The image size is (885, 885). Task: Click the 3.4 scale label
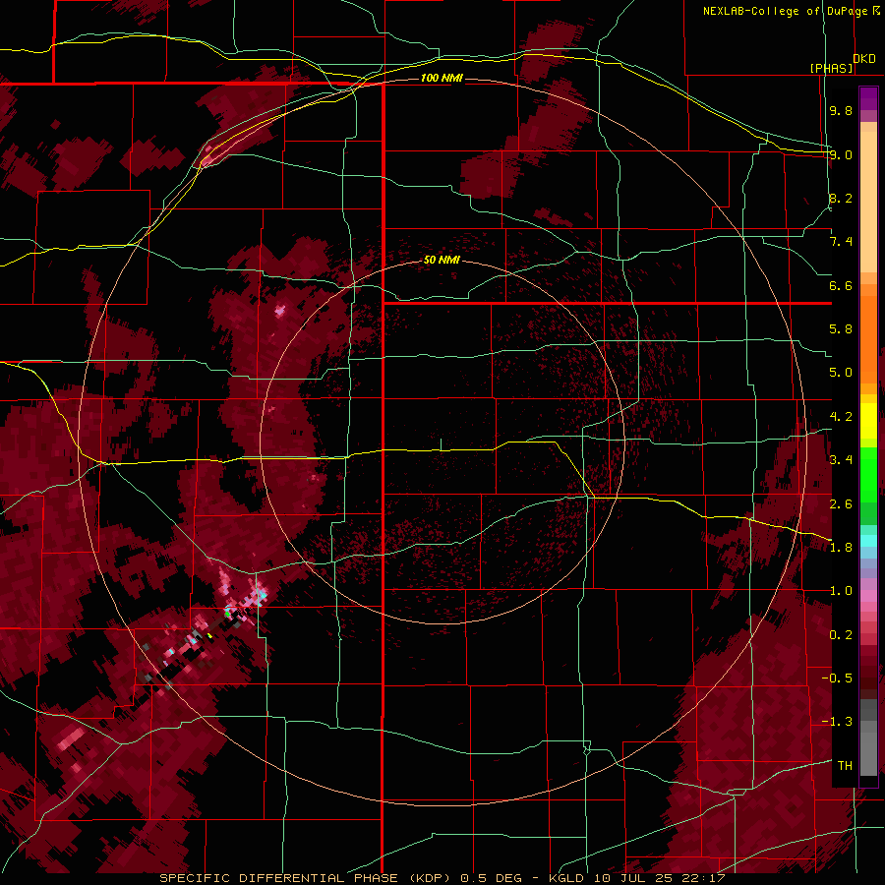tap(841, 460)
